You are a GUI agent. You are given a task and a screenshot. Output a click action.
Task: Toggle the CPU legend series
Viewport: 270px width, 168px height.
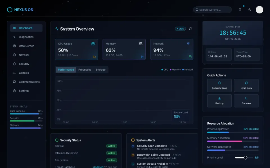click(165, 70)
